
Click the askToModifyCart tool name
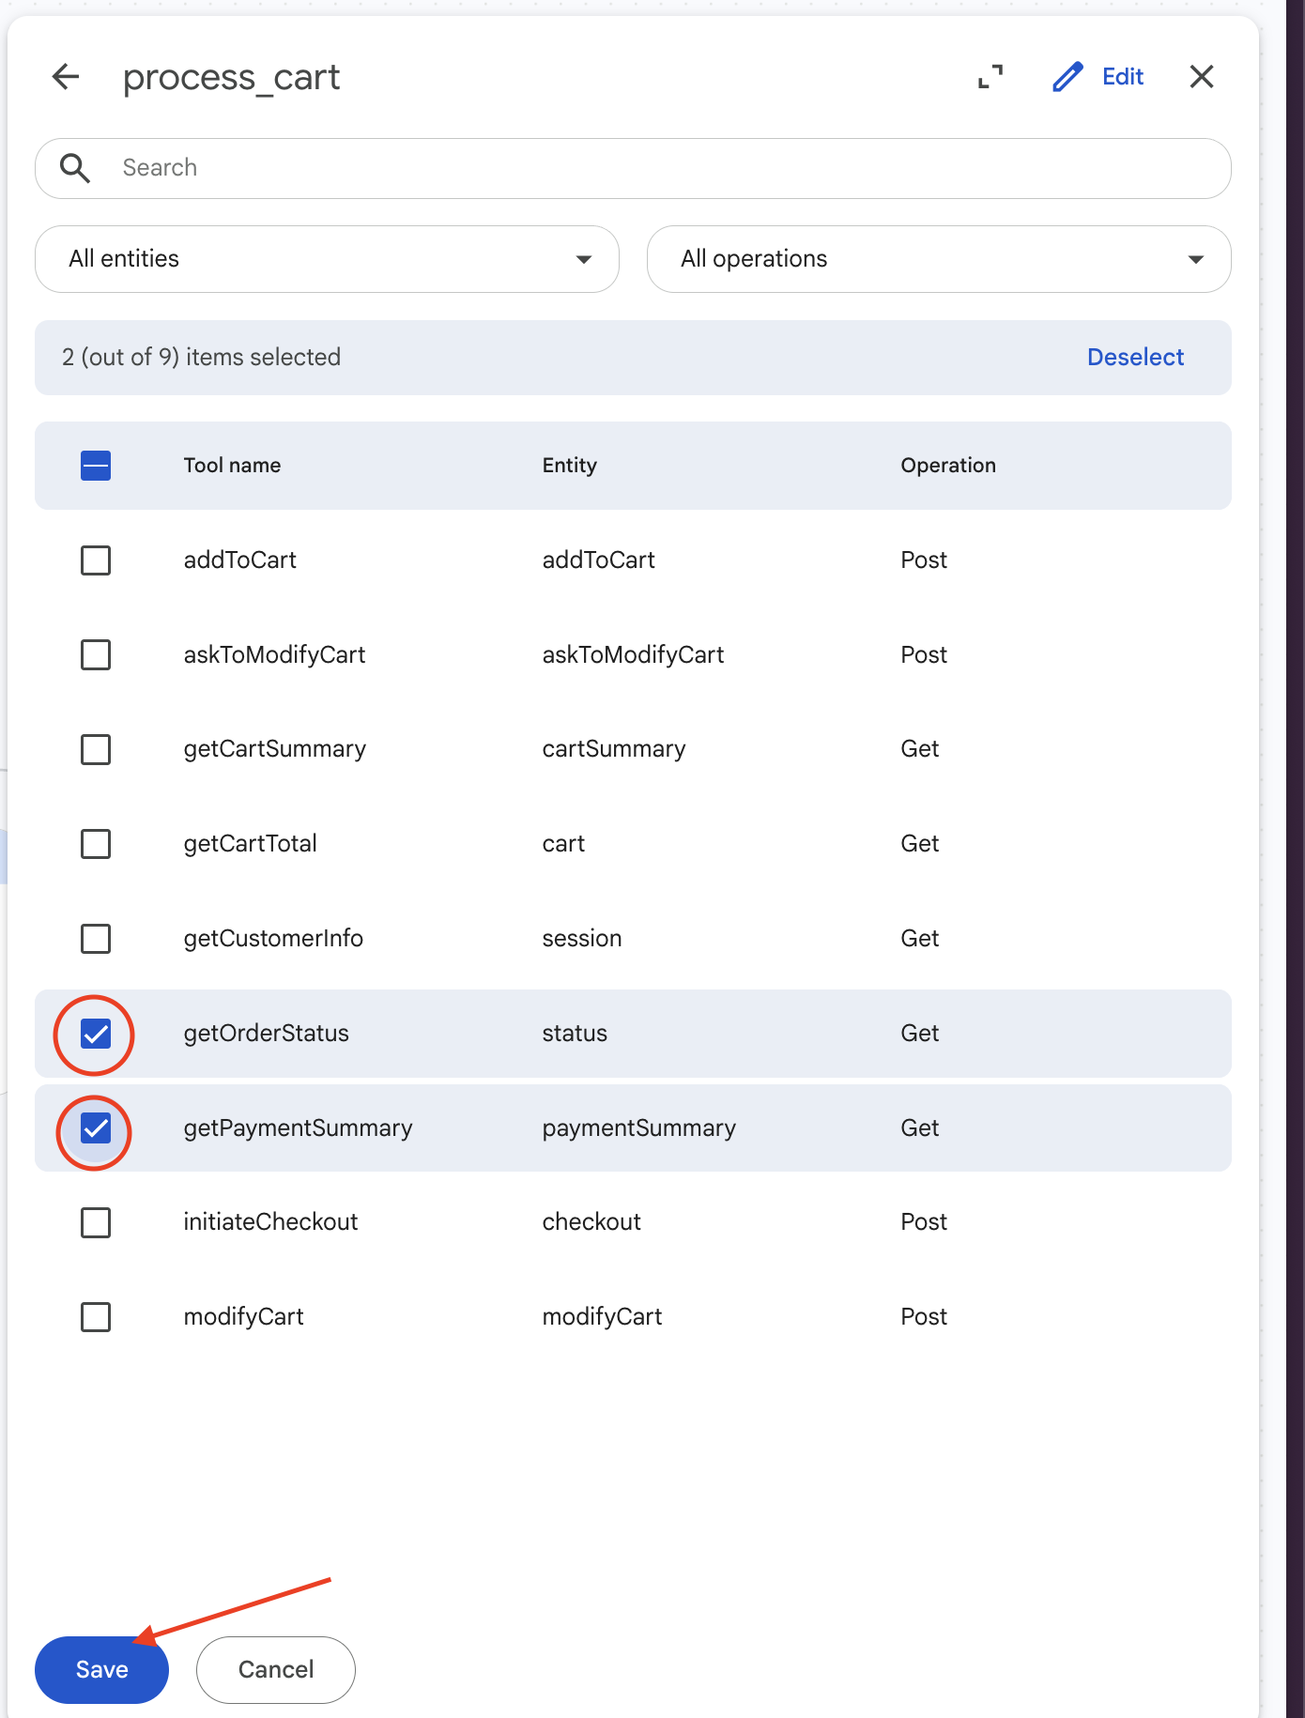tap(274, 655)
